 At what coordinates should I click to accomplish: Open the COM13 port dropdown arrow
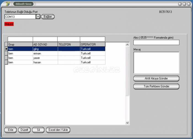click(38, 17)
